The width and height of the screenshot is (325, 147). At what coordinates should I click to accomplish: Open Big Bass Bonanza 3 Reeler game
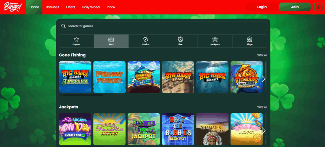click(x=75, y=77)
